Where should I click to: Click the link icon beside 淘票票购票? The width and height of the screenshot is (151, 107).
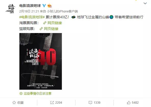45,23
